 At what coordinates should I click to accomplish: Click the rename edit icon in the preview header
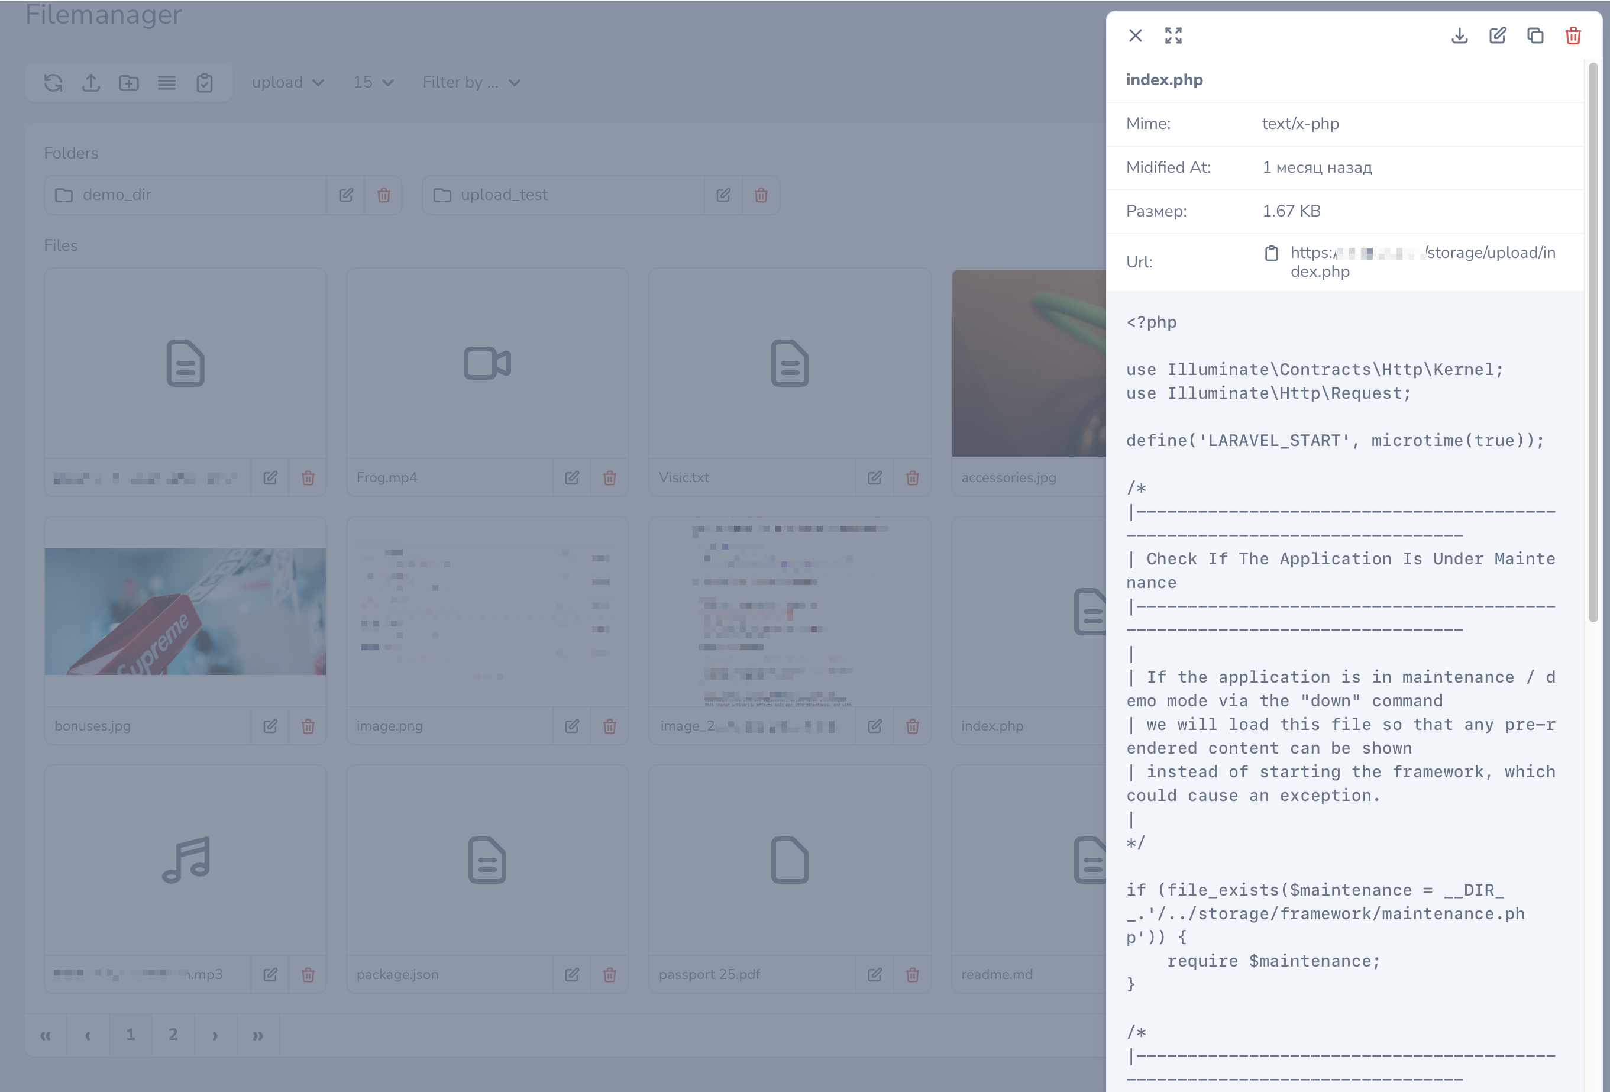pos(1497,35)
